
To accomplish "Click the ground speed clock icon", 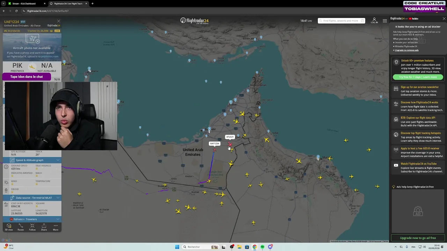I will click(6, 167).
